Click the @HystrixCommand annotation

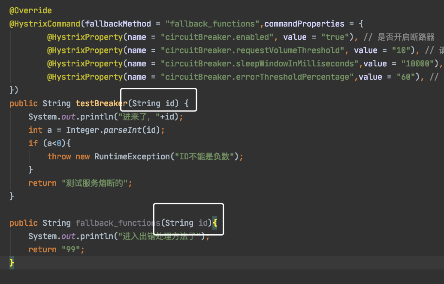pos(45,24)
